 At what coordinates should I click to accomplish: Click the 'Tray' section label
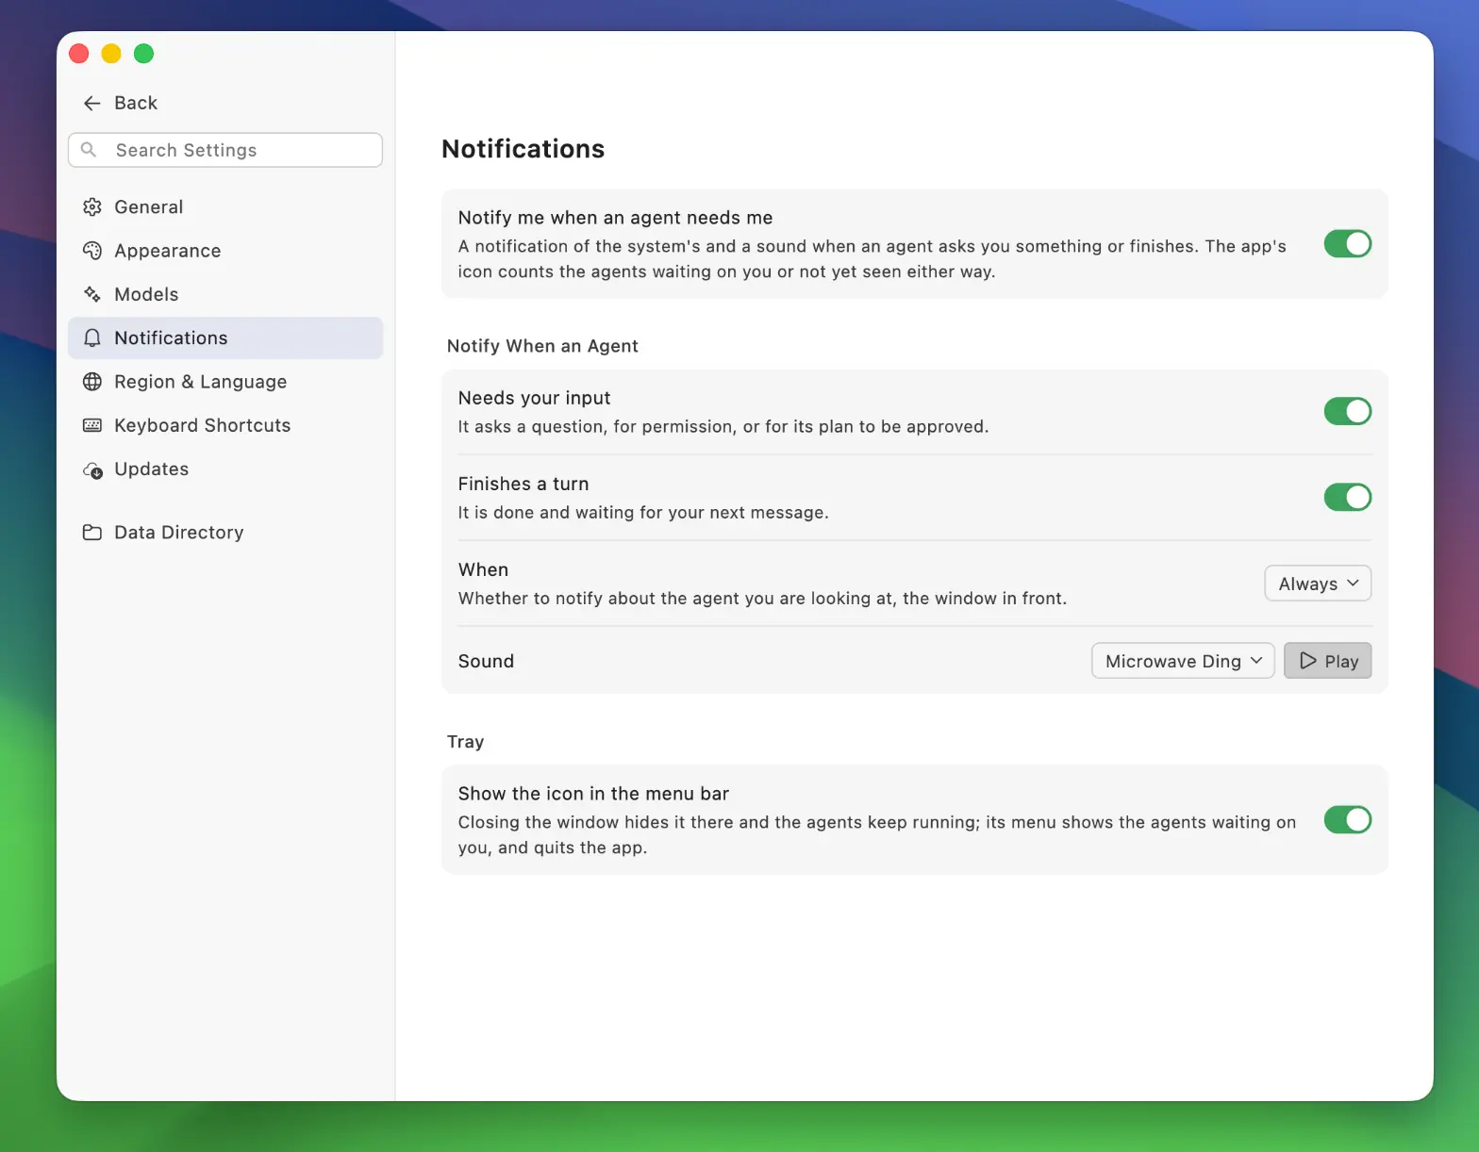pyautogui.click(x=465, y=742)
